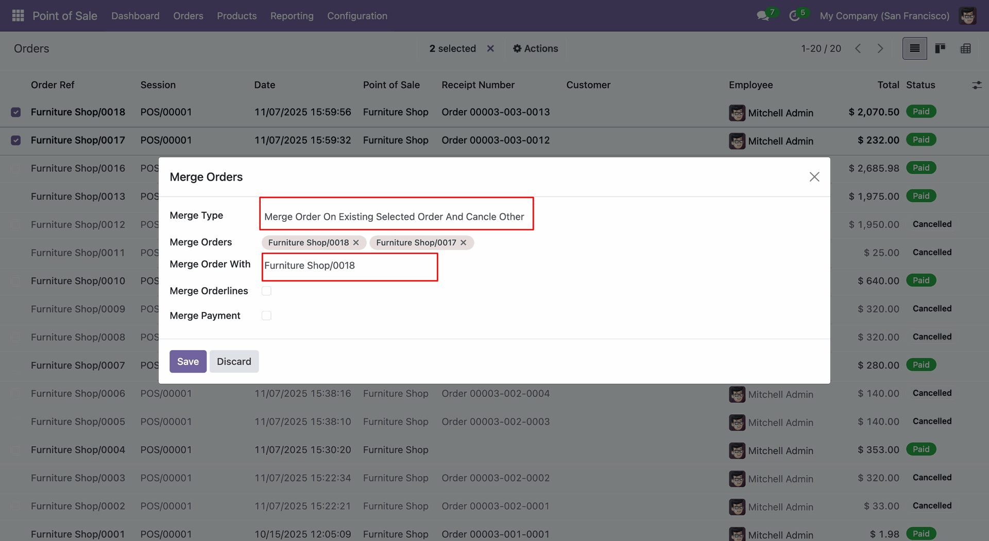Enable the Merge Payment checkbox
The height and width of the screenshot is (541, 989).
tap(266, 316)
